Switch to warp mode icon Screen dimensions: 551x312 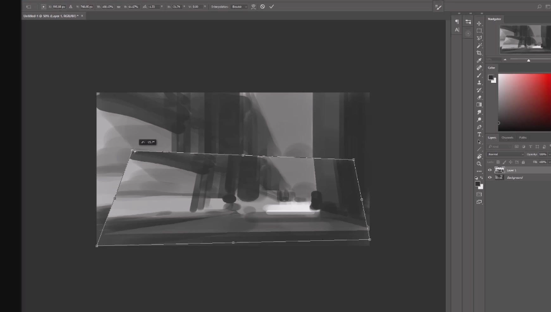click(x=254, y=7)
